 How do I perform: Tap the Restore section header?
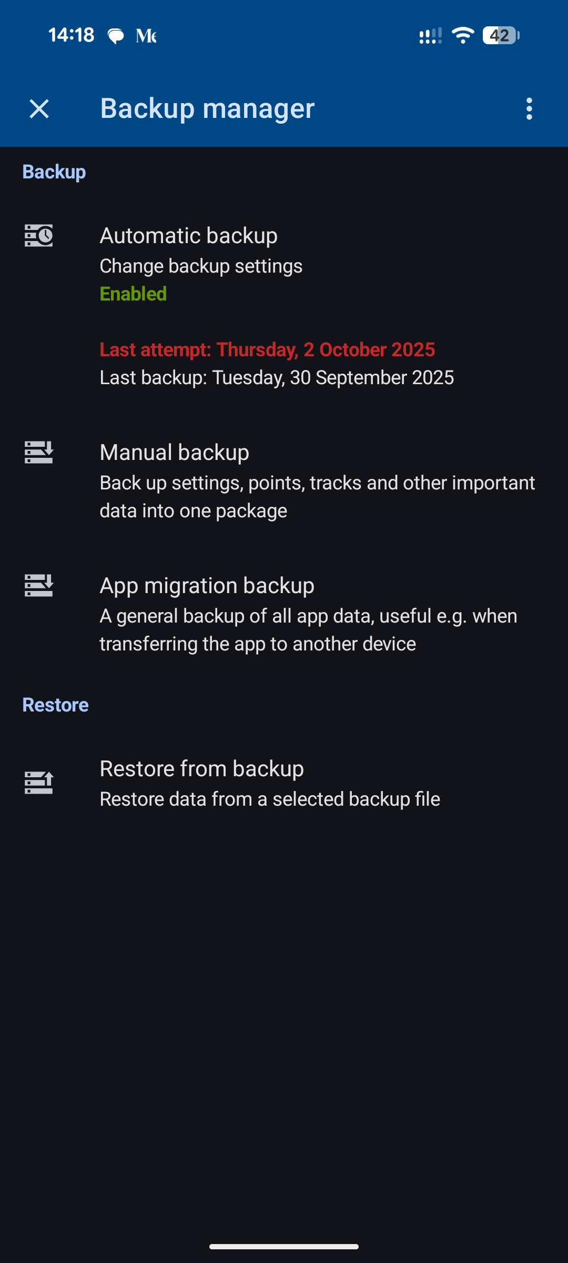point(55,705)
